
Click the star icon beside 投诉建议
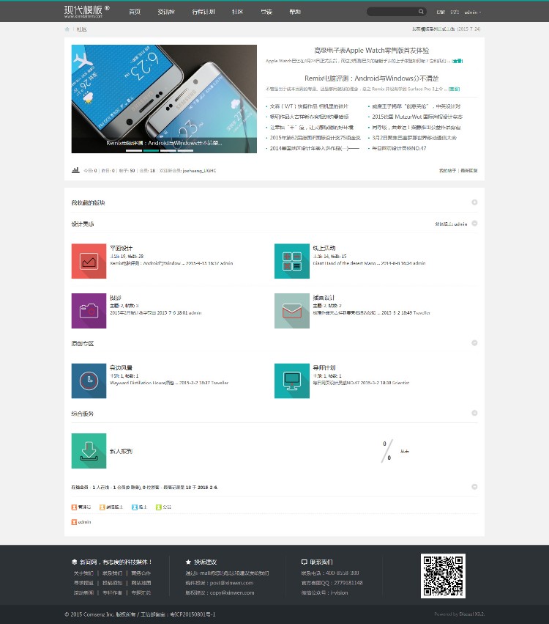(188, 562)
